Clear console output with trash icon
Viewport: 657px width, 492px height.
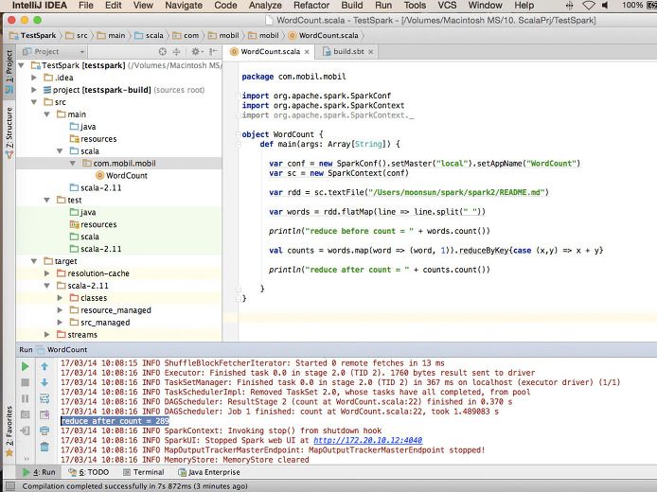[x=44, y=447]
